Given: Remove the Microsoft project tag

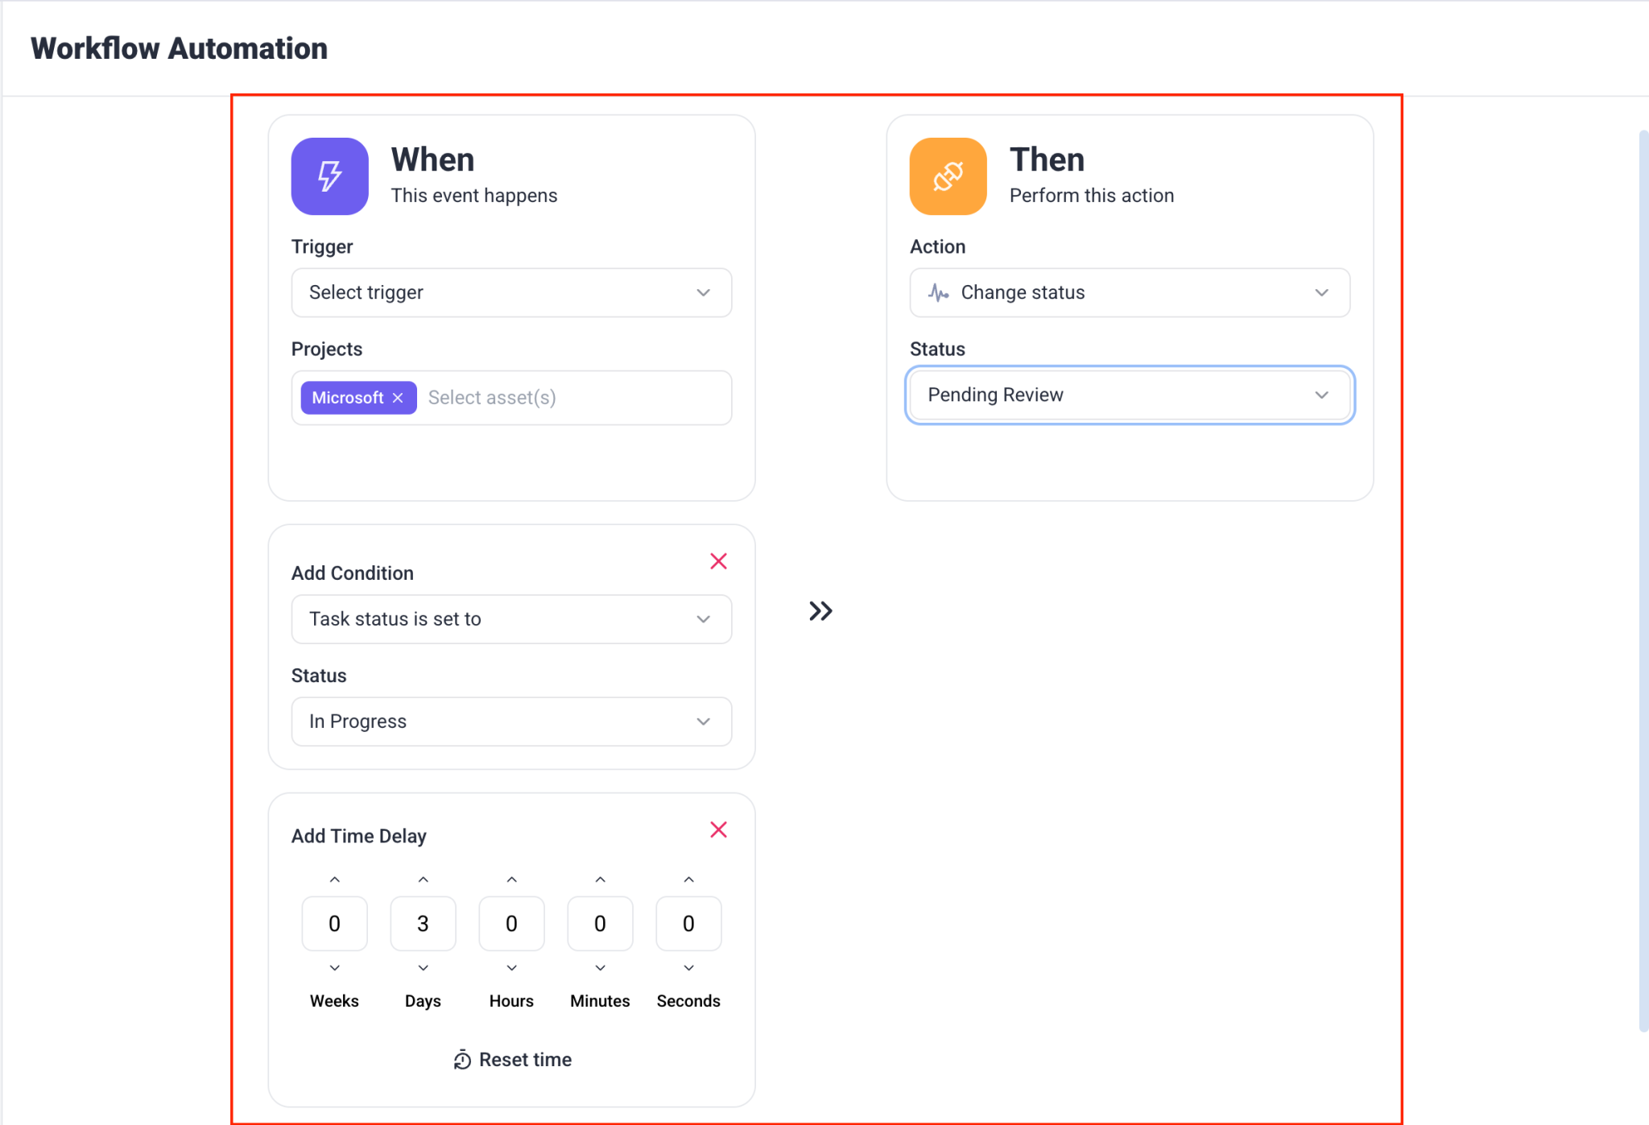Looking at the screenshot, I should [398, 398].
